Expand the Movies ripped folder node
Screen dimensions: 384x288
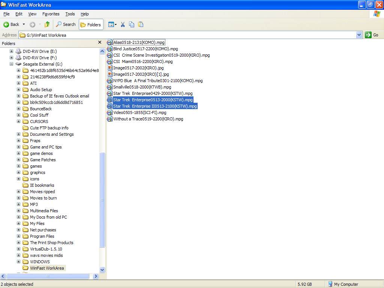coord(18,192)
